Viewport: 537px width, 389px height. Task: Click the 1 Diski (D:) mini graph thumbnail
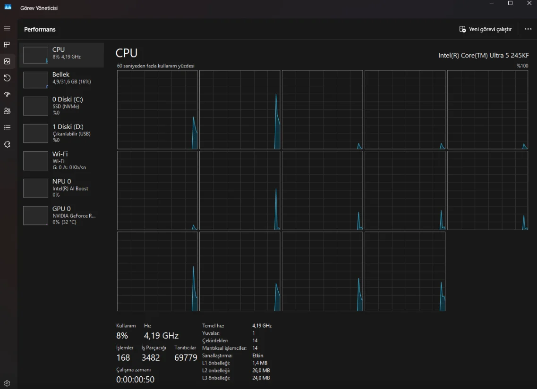[35, 133]
